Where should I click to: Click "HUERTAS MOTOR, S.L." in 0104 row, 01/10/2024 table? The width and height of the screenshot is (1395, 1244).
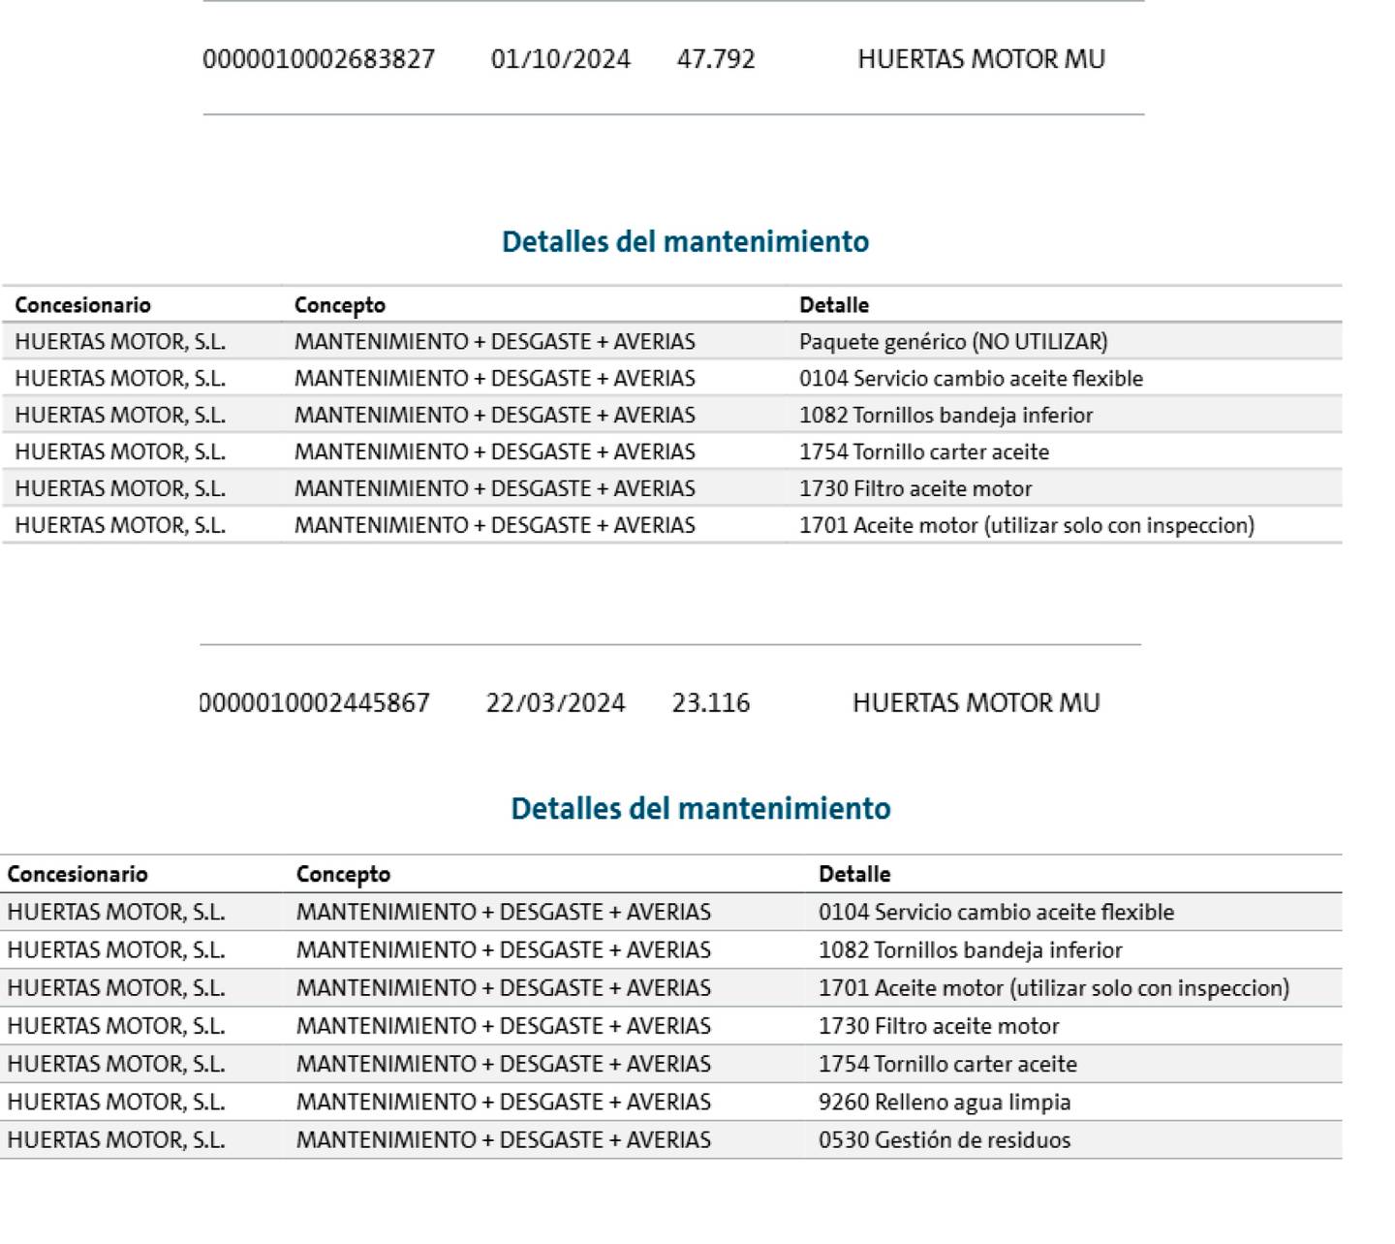coord(120,379)
